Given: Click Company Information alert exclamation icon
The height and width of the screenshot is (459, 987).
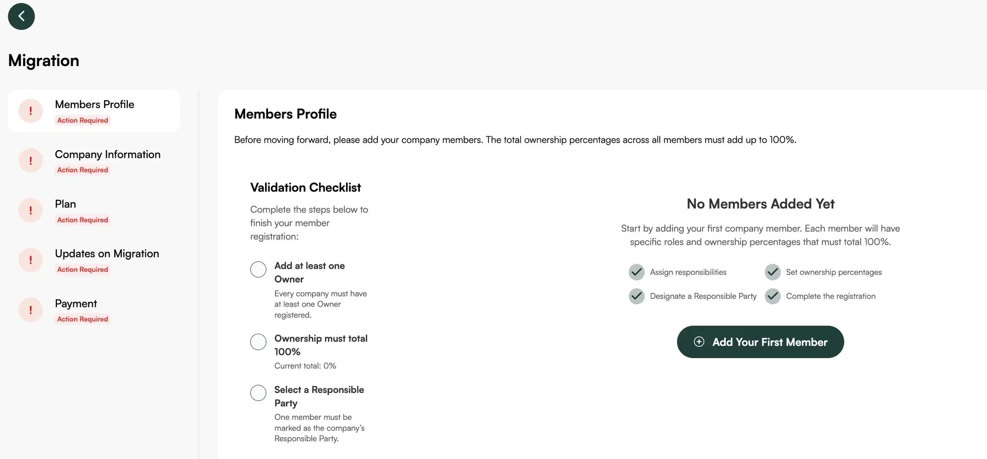Looking at the screenshot, I should [31, 161].
